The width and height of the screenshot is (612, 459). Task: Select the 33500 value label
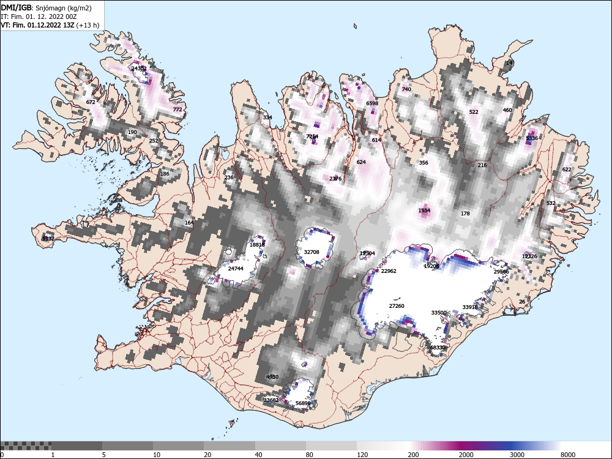click(x=439, y=312)
